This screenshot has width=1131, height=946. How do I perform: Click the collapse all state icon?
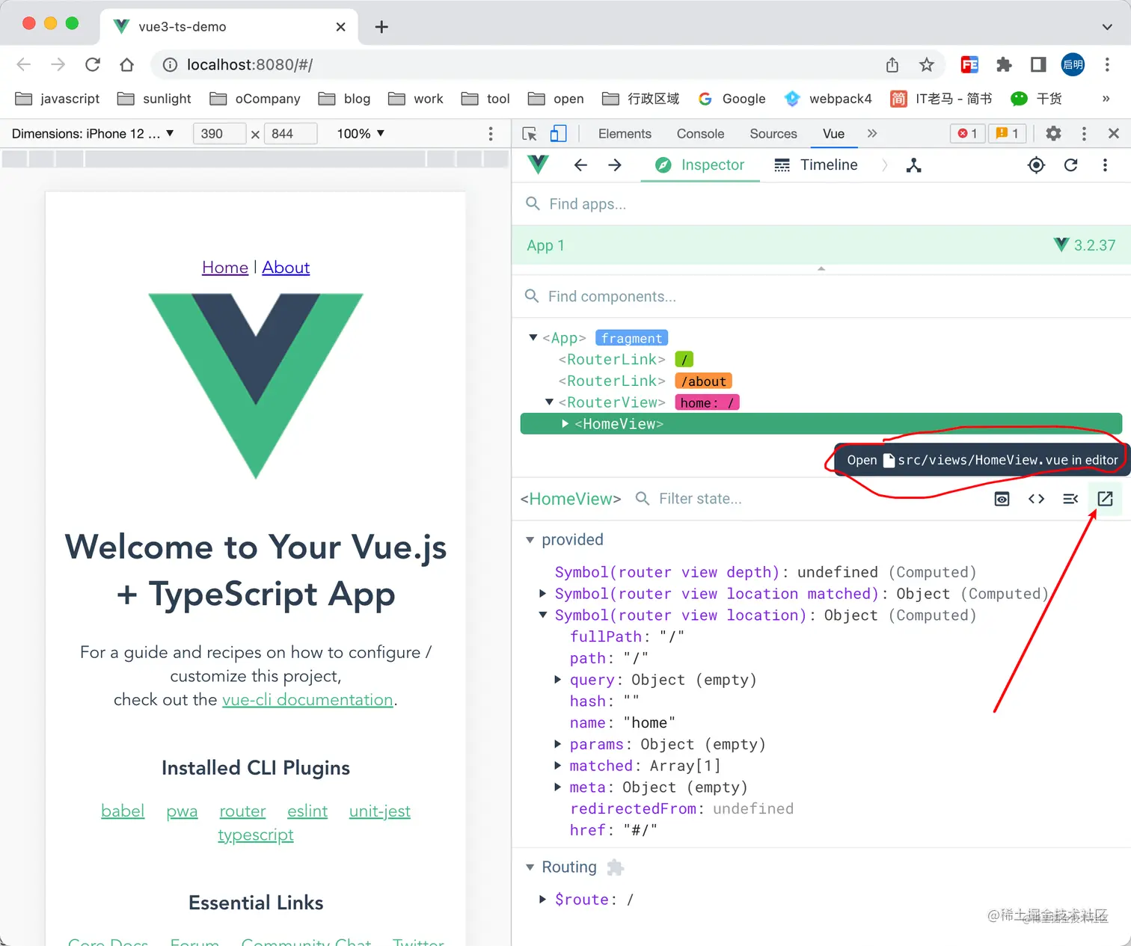coord(1070,499)
